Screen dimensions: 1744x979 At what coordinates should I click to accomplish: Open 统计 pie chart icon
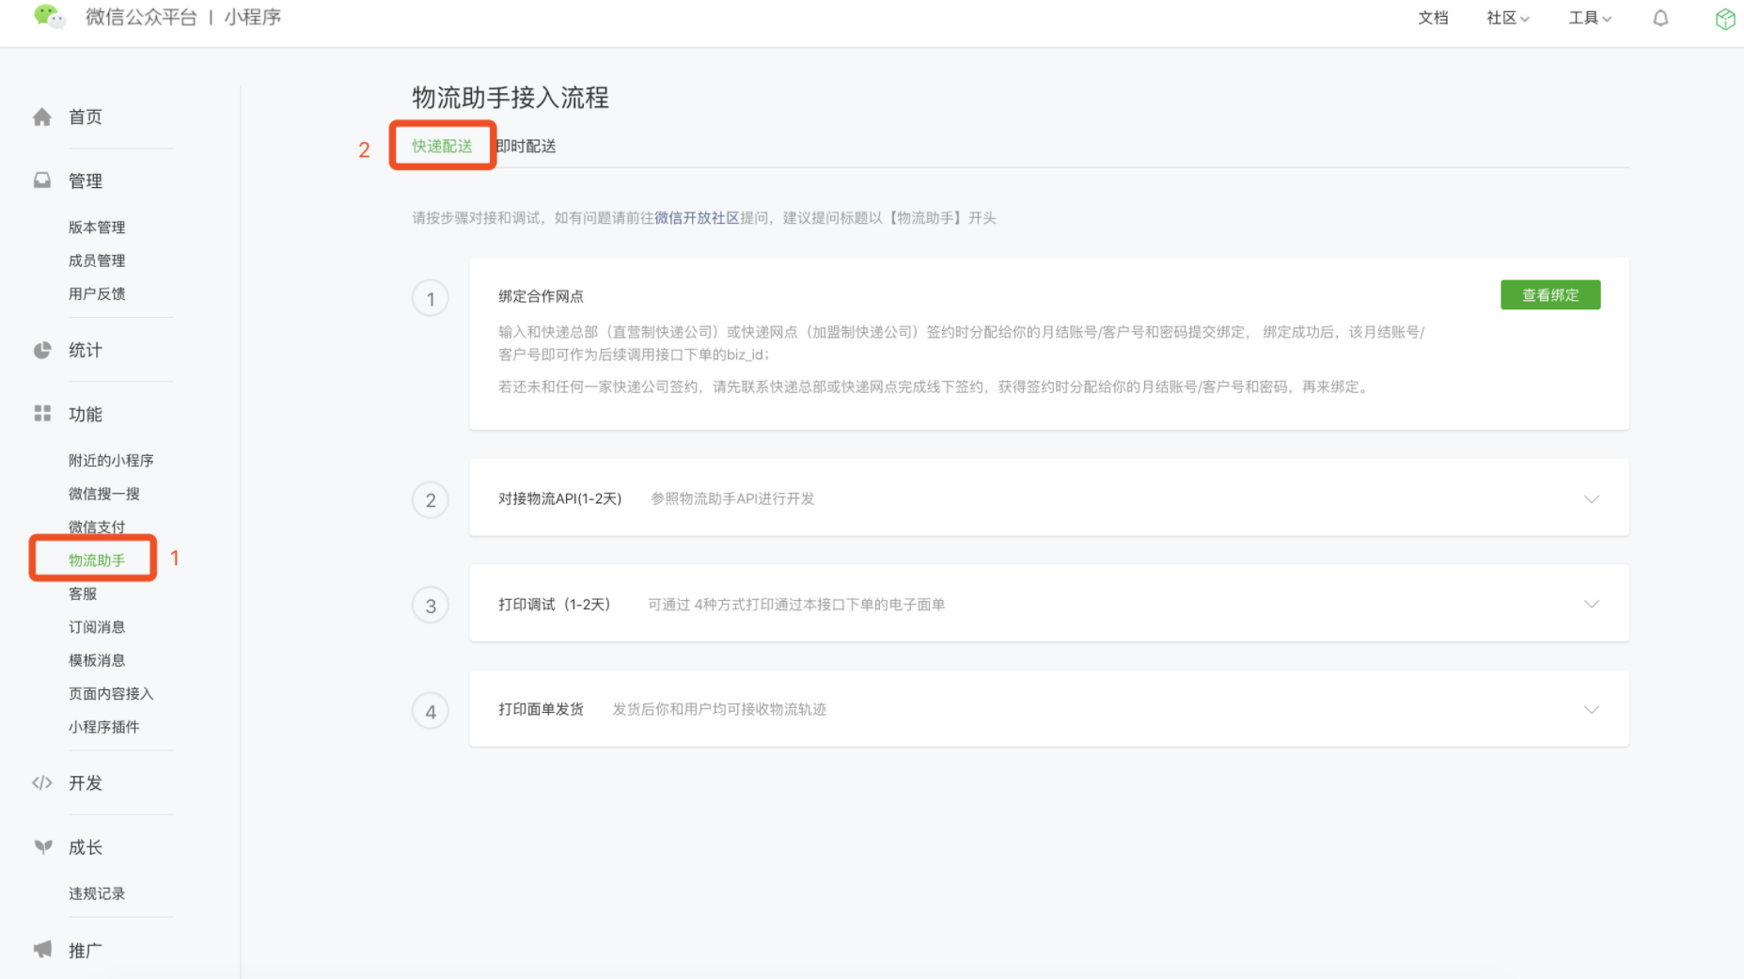click(42, 350)
